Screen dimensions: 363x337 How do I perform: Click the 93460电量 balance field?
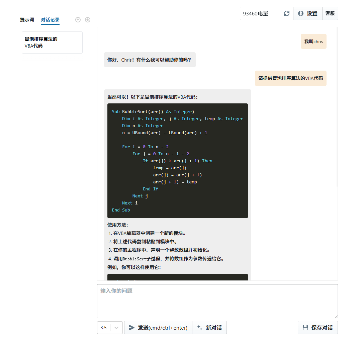tap(260, 13)
